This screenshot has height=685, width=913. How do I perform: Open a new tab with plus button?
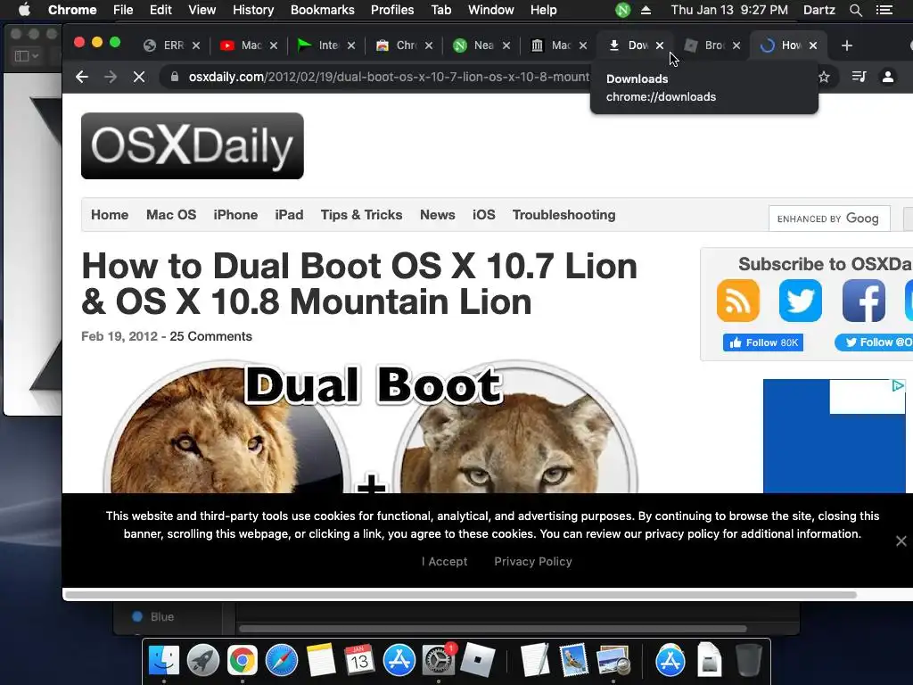tap(847, 45)
